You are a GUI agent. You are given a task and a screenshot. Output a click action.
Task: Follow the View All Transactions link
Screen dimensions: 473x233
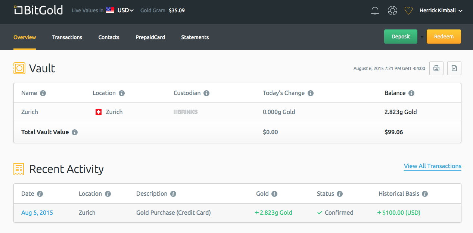click(432, 166)
